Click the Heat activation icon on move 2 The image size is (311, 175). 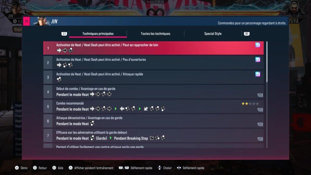[258, 60]
